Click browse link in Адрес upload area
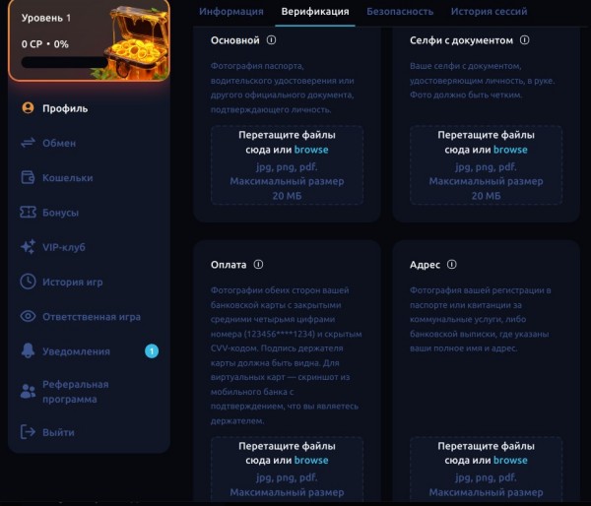Screen dimensions: 591x506 [510, 460]
